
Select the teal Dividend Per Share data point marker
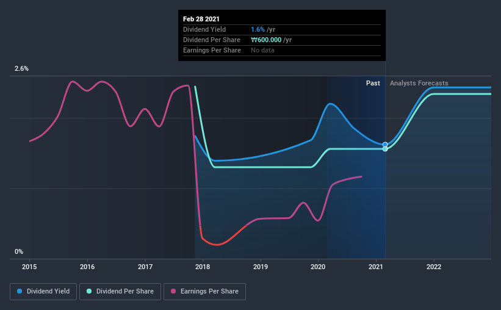[x=385, y=149]
